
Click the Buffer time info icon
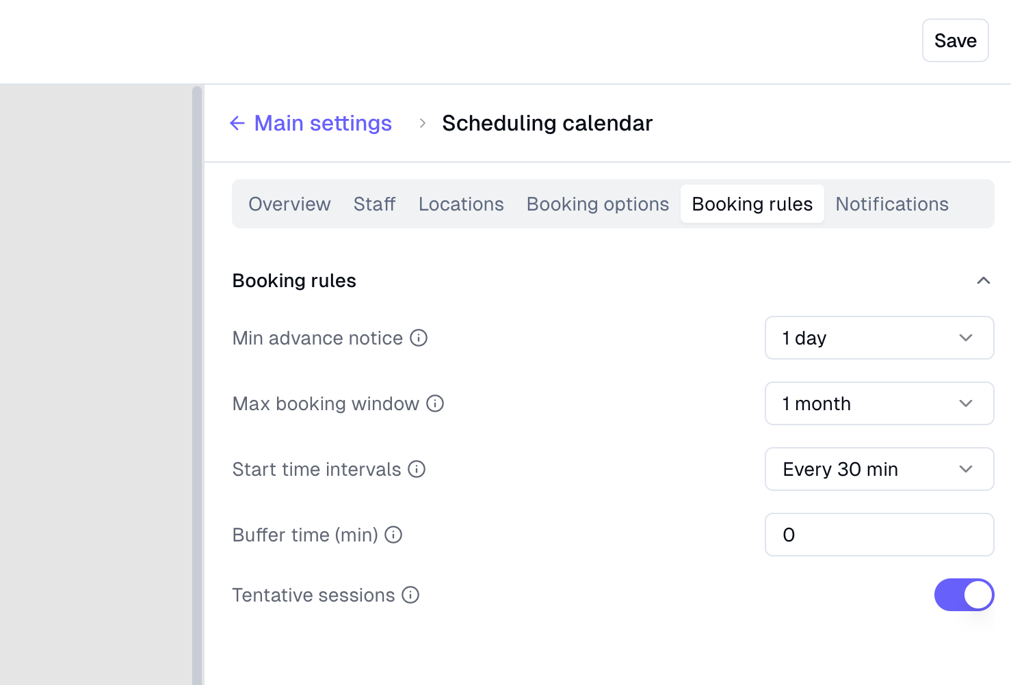393,535
